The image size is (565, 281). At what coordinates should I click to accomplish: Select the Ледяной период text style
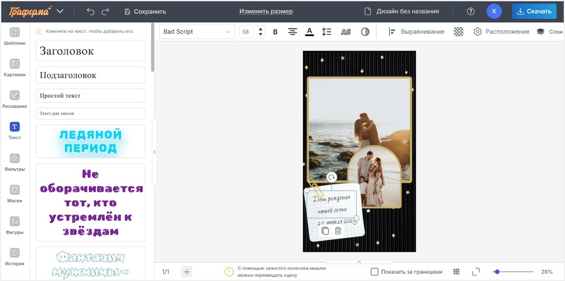tap(90, 141)
